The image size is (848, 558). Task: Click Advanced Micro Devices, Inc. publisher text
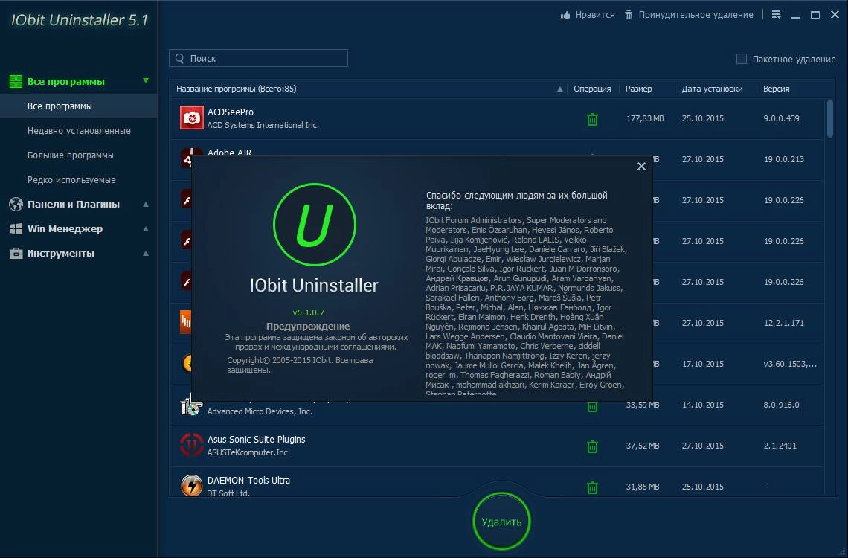coord(260,412)
